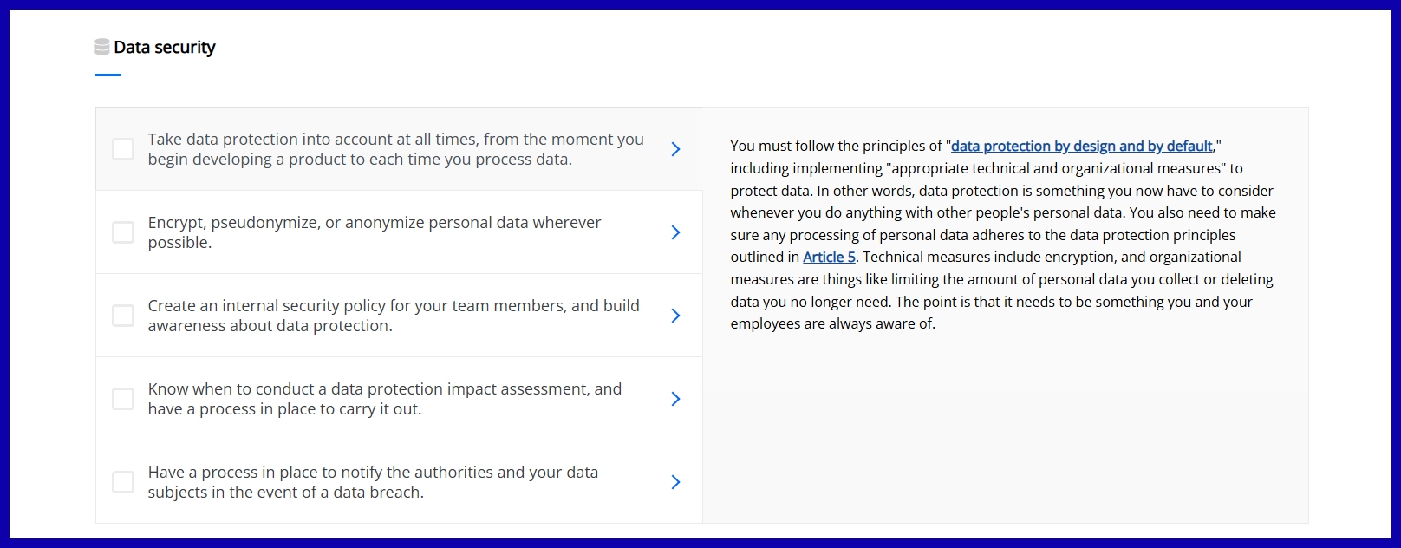Screen dimensions: 1401x548
Task: Select 'Encrypt, pseudonymize, or anonymize' item text
Action: (x=375, y=232)
